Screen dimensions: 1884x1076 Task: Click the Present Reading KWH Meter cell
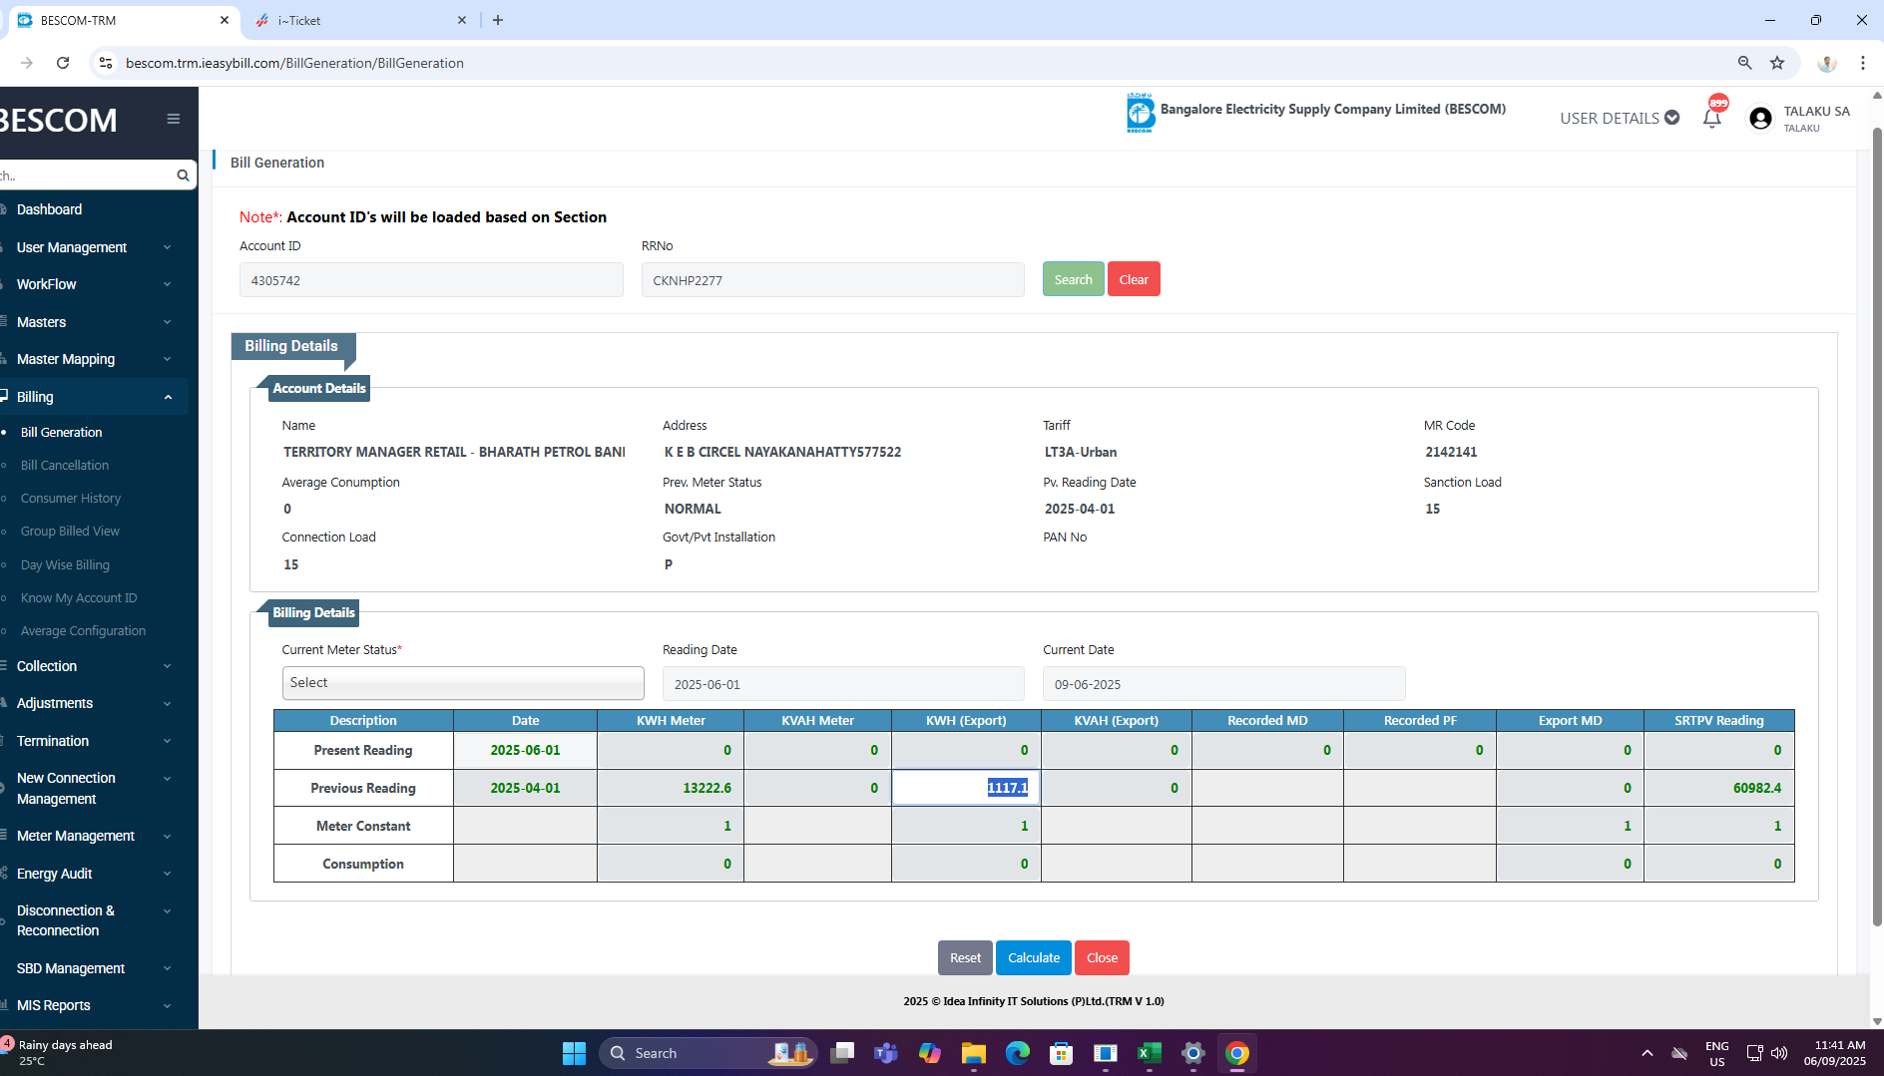pos(671,750)
